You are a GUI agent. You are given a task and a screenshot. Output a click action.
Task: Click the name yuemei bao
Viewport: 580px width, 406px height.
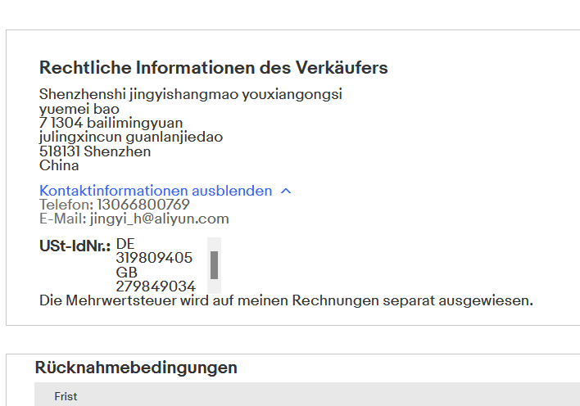coord(79,109)
